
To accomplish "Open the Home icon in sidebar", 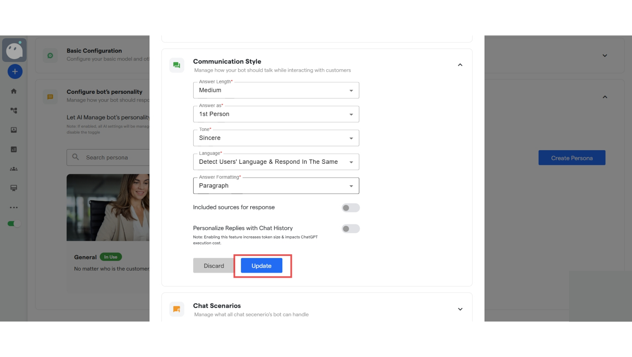I will click(14, 91).
